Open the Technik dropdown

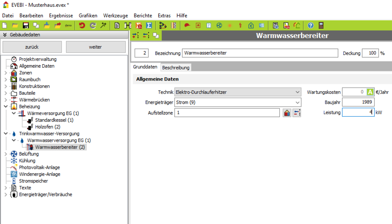[237, 92]
